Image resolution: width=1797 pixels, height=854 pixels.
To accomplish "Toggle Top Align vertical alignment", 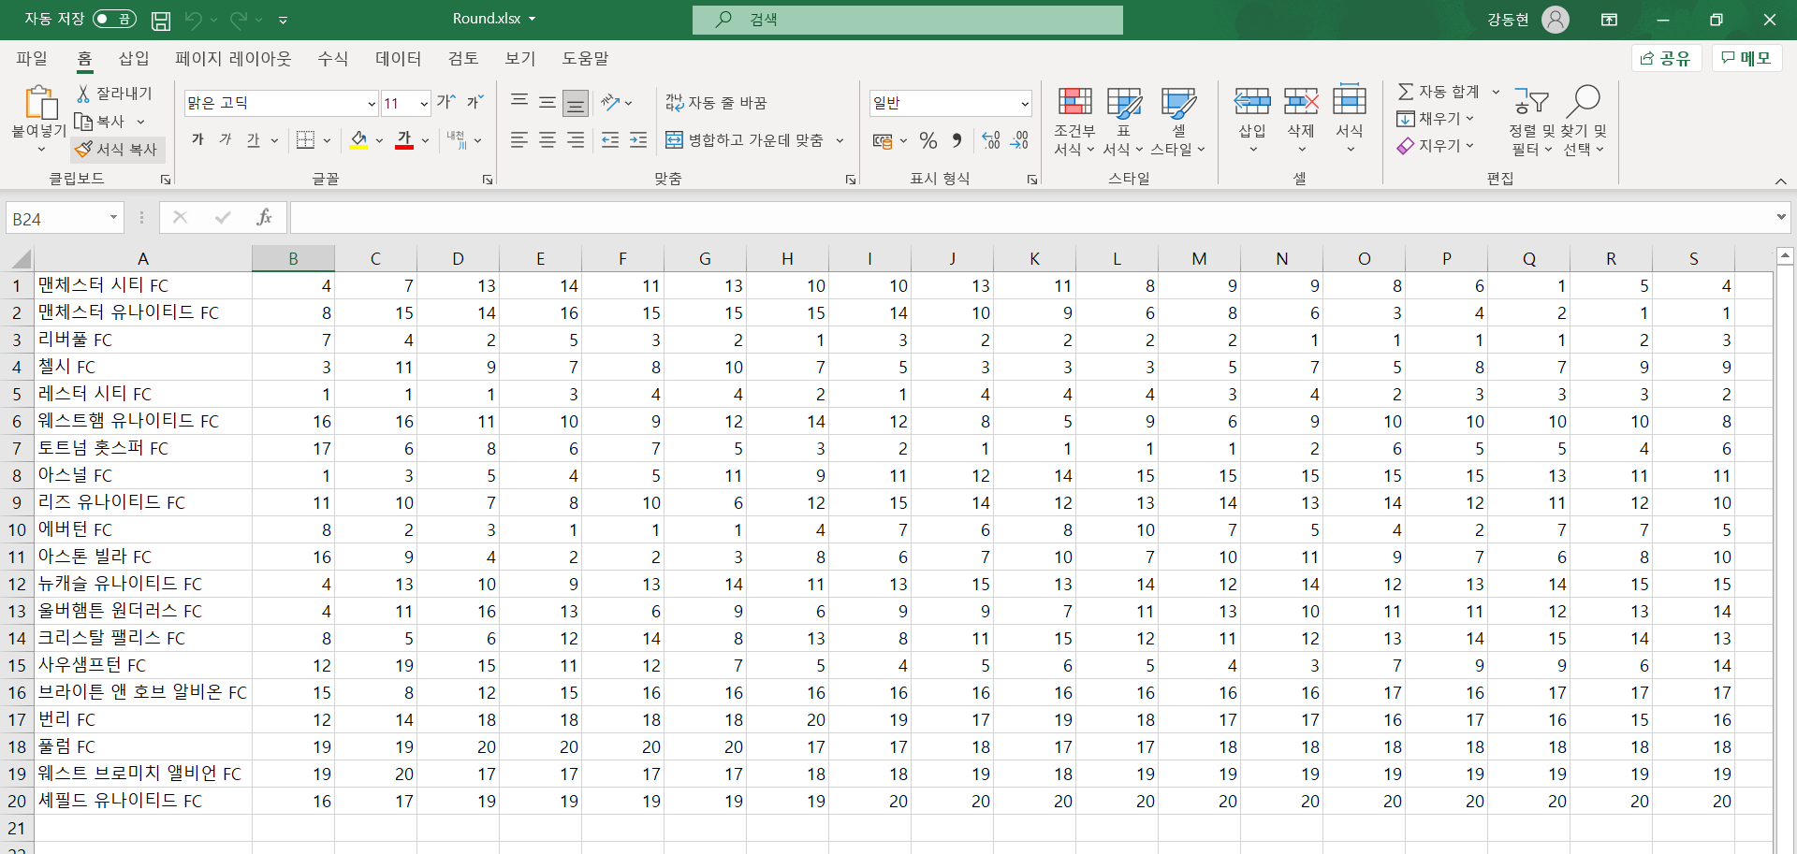I will click(x=519, y=102).
